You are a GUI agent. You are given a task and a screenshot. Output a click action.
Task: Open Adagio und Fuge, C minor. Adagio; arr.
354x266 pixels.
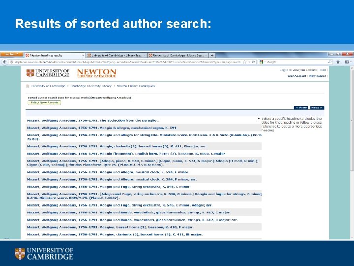119,205
